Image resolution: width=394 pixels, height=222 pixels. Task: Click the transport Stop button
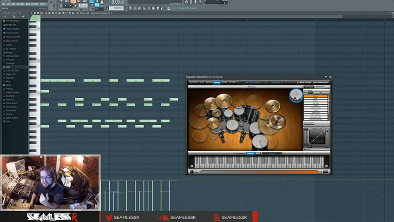(x=70, y=6)
